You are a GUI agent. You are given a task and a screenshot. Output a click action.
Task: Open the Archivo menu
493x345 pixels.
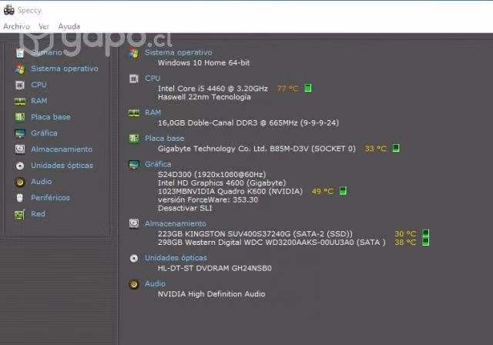pos(17,26)
